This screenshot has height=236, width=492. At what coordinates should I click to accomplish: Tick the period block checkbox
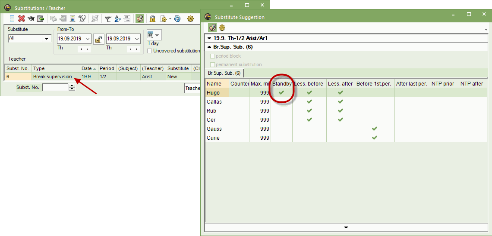click(212, 56)
